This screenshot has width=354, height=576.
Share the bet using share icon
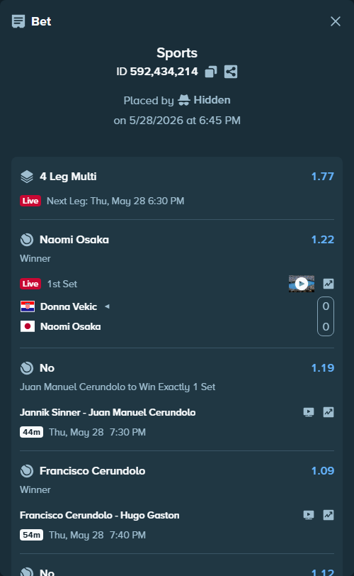231,72
